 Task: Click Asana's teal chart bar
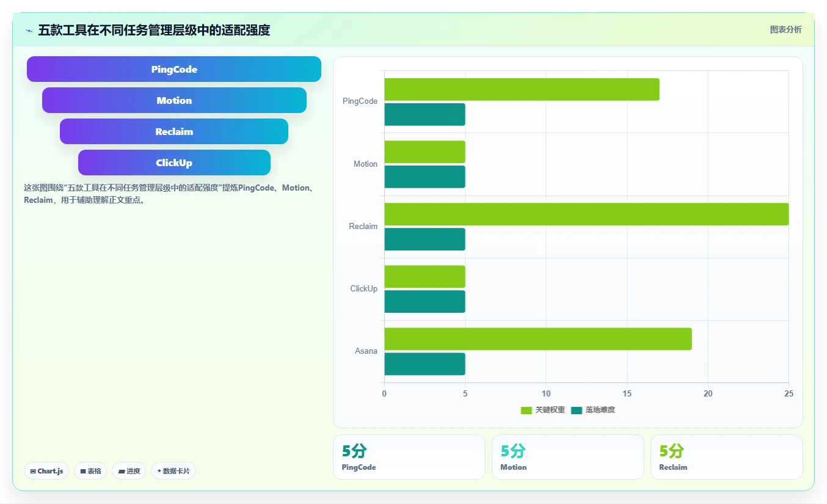[424, 363]
